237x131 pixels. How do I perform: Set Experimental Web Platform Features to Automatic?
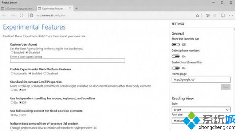coord(12,73)
